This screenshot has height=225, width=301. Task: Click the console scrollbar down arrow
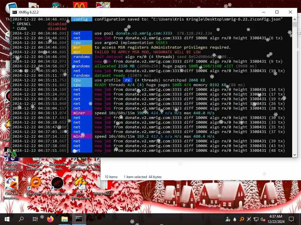[295, 155]
